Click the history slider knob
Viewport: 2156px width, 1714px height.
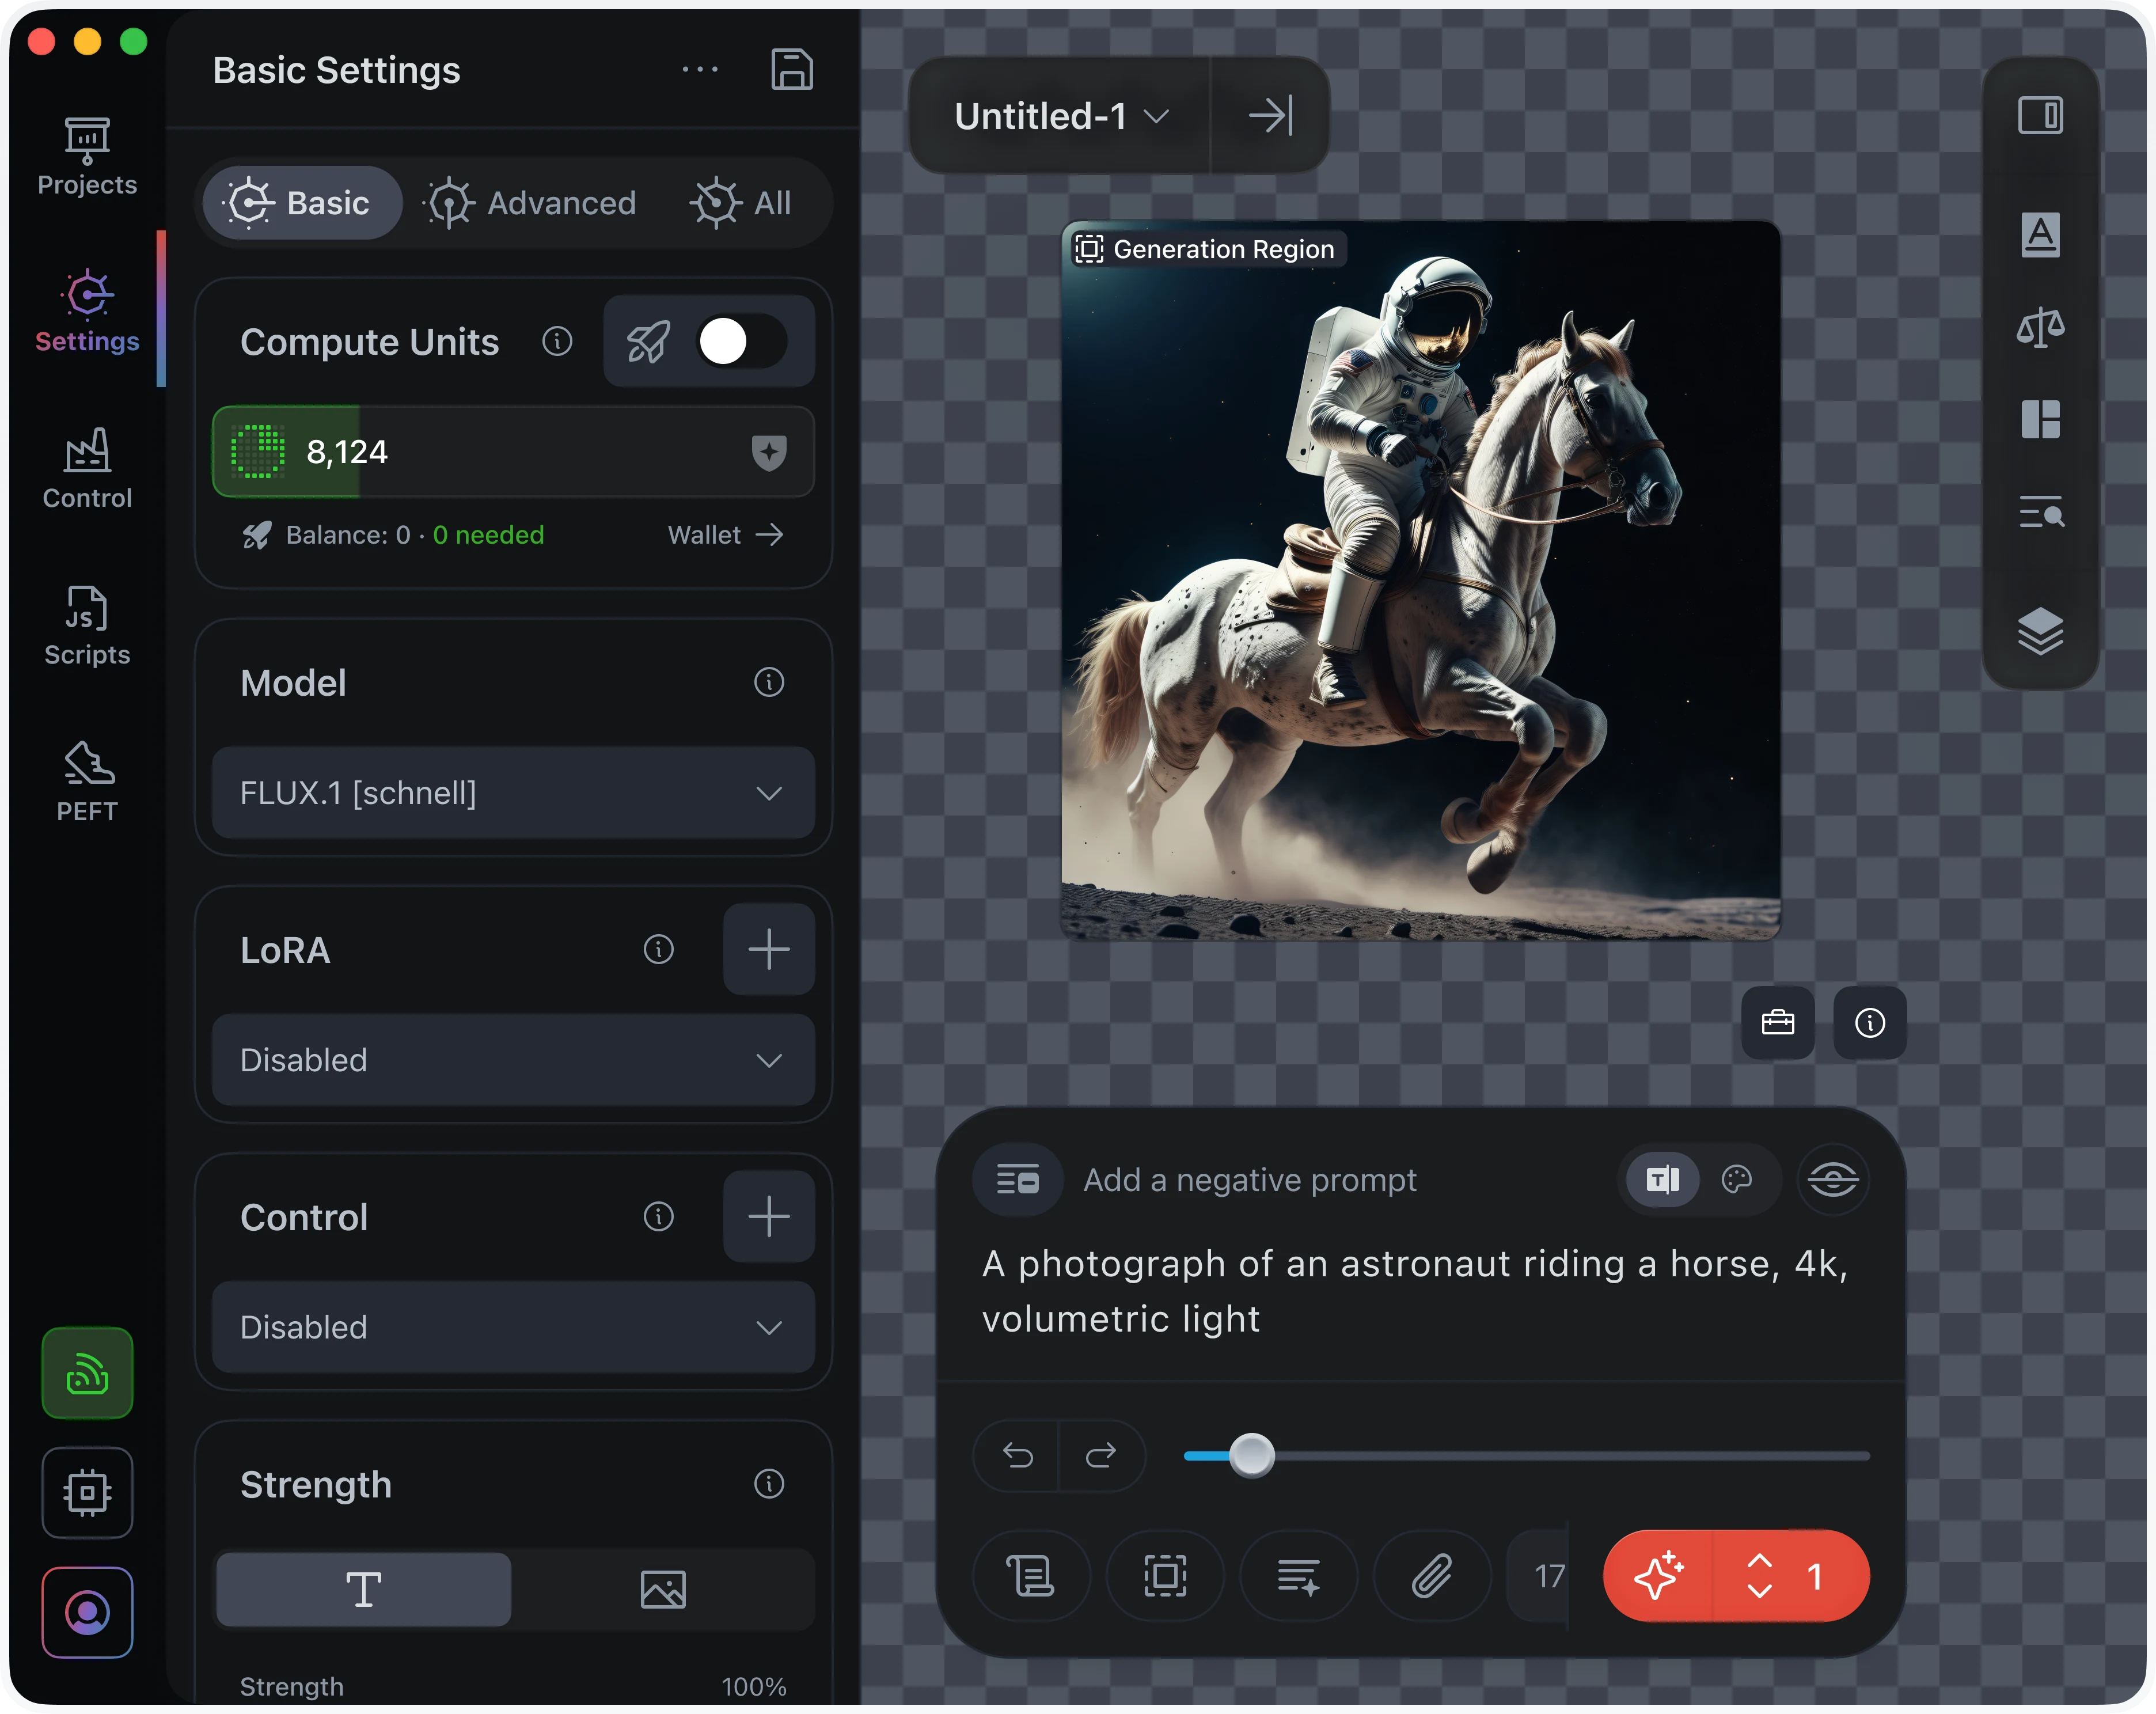(1251, 1455)
